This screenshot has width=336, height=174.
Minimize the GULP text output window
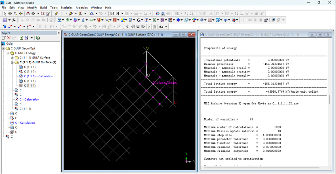(312, 34)
